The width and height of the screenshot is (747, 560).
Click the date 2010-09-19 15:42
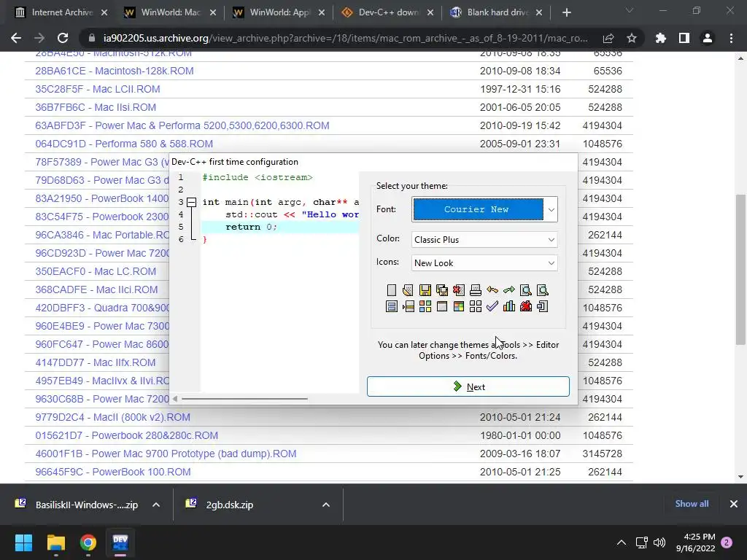[520, 125]
